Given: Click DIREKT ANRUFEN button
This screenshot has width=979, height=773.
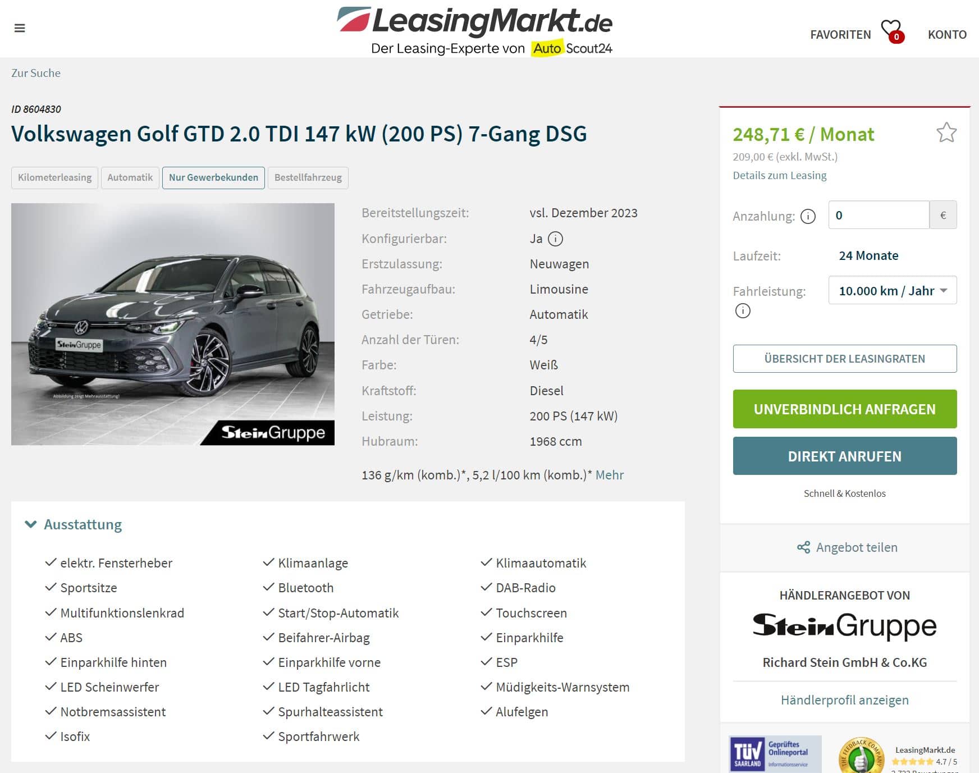Looking at the screenshot, I should point(844,456).
